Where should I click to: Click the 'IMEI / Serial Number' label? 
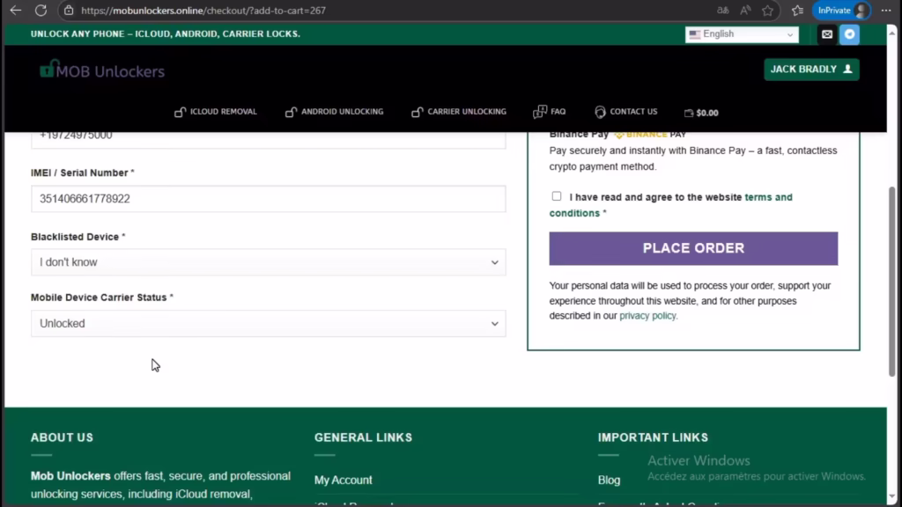coord(82,173)
